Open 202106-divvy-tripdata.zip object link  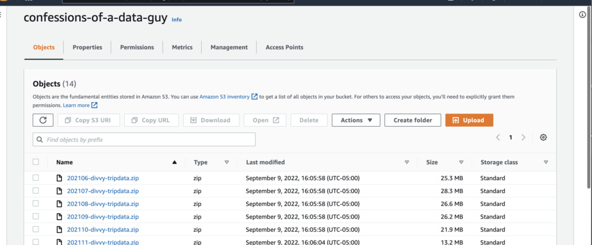point(103,178)
